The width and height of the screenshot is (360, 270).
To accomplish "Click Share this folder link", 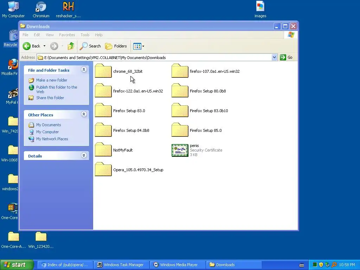I will (50, 98).
